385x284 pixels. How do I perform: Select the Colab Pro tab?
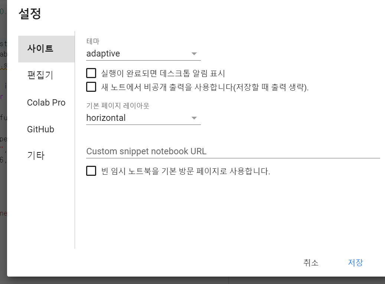(46, 103)
